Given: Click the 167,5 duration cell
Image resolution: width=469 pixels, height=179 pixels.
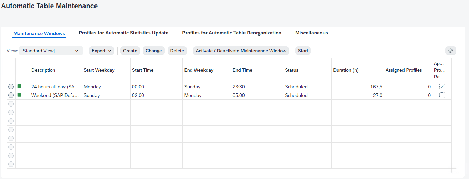Looking at the screenshot, I should [358, 87].
